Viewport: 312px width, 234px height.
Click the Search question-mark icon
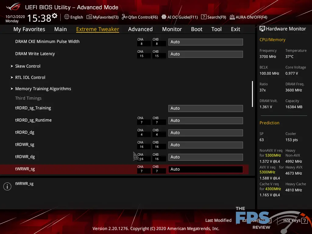204,17
